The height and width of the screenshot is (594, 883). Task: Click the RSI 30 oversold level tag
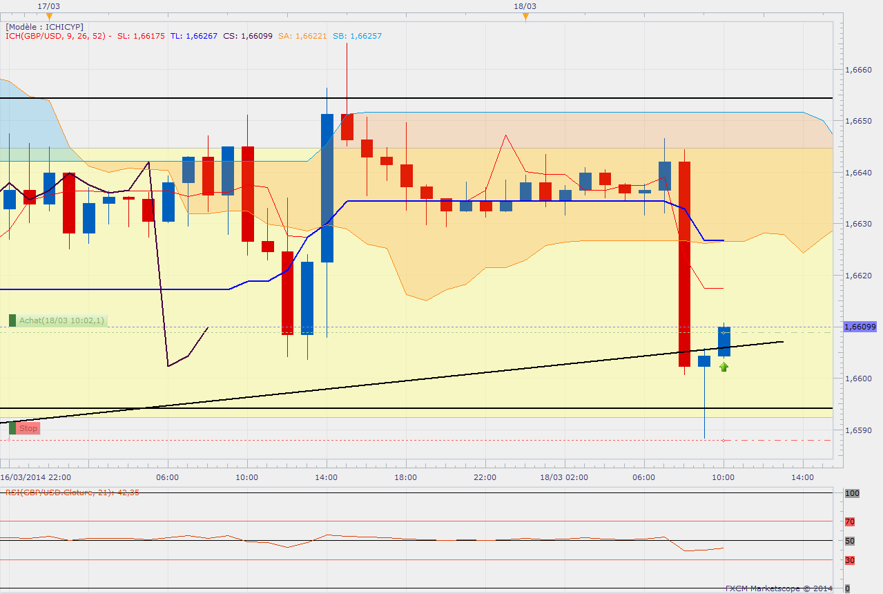click(x=850, y=560)
